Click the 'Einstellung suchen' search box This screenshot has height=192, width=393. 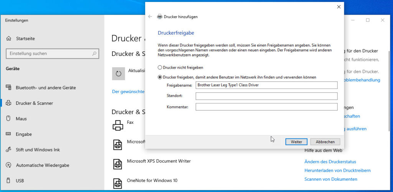52,54
